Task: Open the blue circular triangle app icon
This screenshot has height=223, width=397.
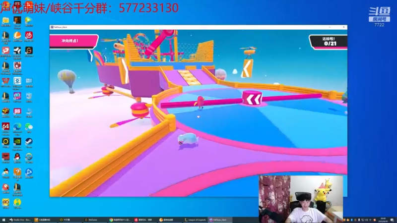Action: coord(29,172)
